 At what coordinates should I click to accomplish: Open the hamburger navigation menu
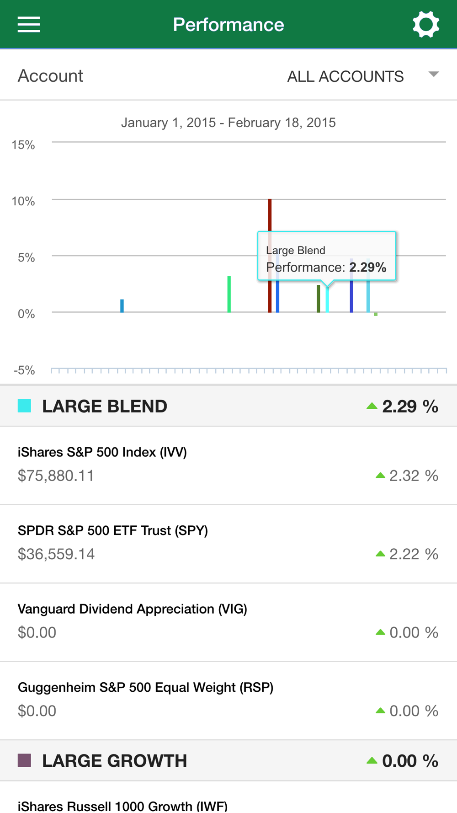(29, 25)
